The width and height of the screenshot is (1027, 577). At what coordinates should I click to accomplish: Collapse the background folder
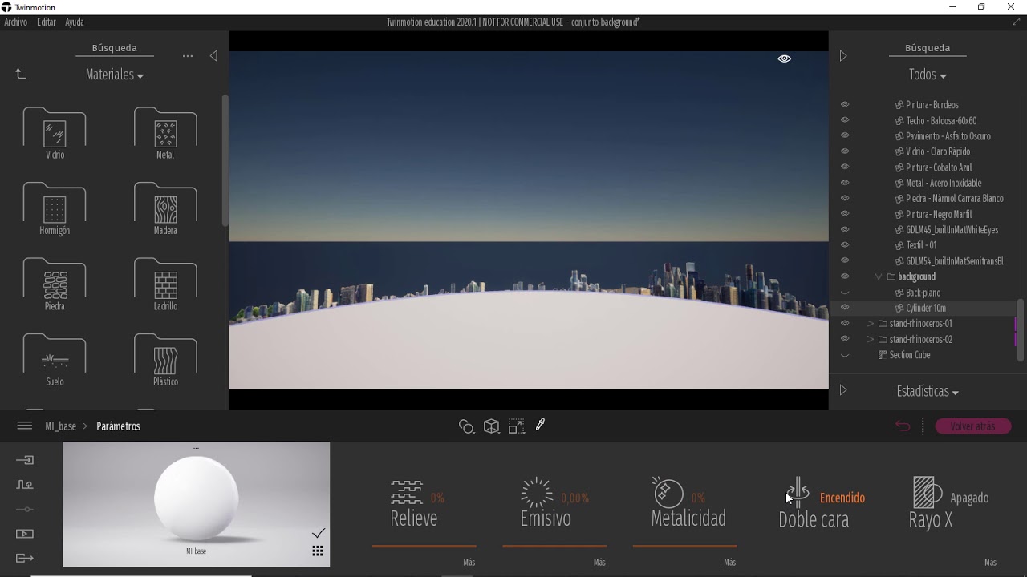(879, 276)
